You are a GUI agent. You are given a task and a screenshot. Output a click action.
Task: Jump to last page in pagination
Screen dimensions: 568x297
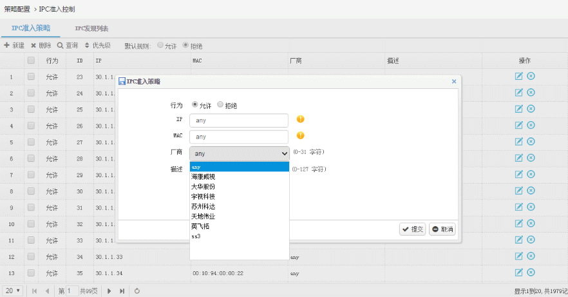pos(122,291)
